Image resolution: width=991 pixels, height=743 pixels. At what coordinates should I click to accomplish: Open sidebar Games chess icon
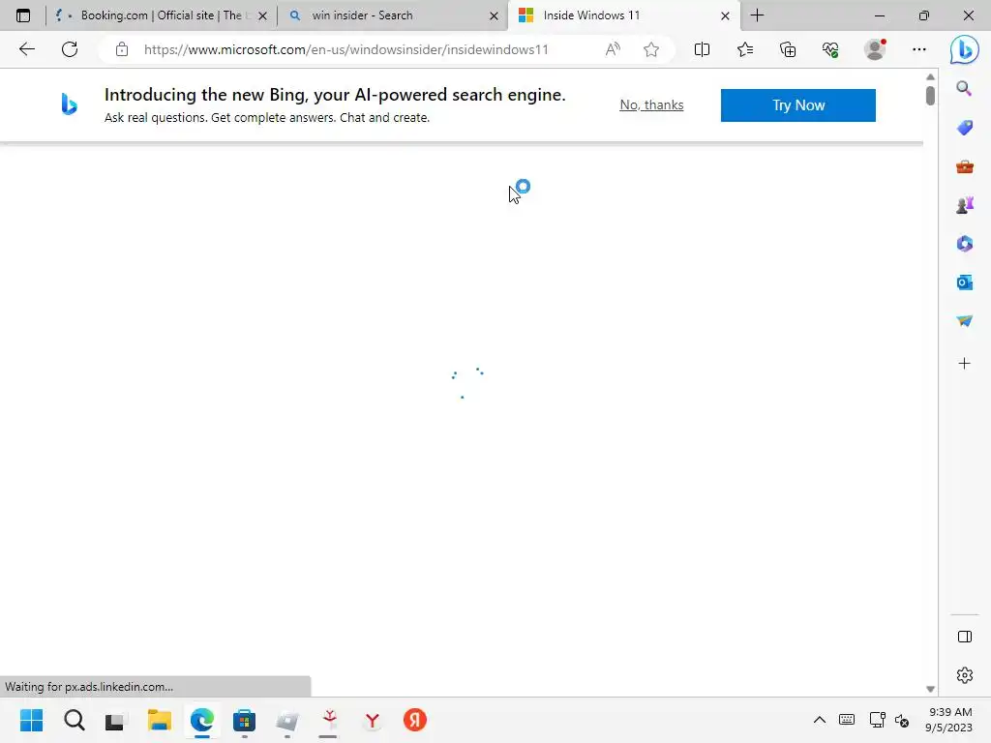click(x=965, y=205)
